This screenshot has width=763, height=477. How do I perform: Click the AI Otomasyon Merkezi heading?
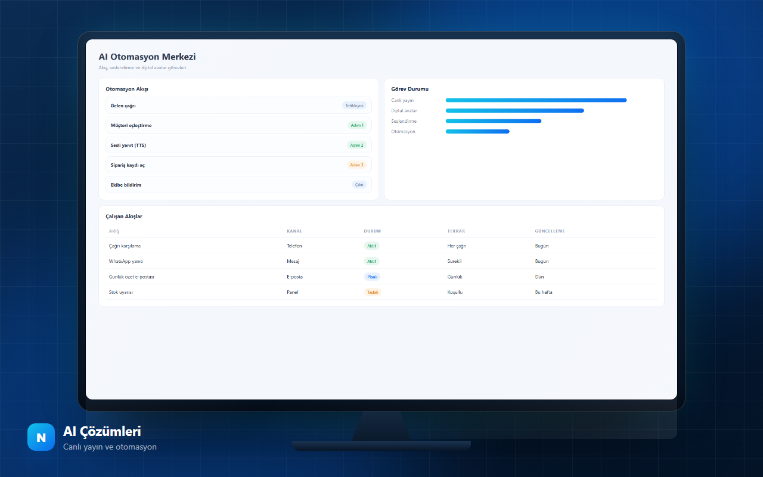(147, 57)
